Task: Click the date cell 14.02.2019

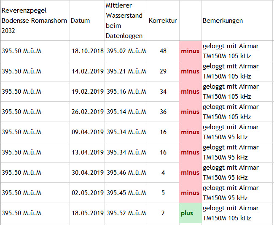Action: coord(87,71)
